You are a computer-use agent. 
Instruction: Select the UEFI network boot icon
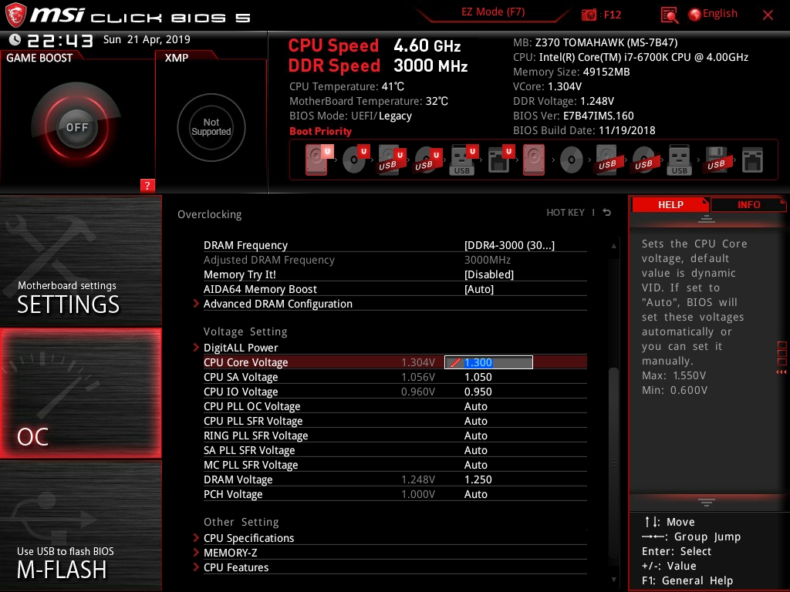click(500, 160)
